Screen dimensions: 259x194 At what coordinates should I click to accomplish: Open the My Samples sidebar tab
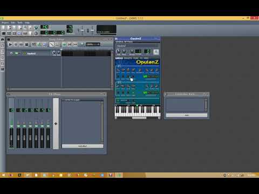point(3,52)
